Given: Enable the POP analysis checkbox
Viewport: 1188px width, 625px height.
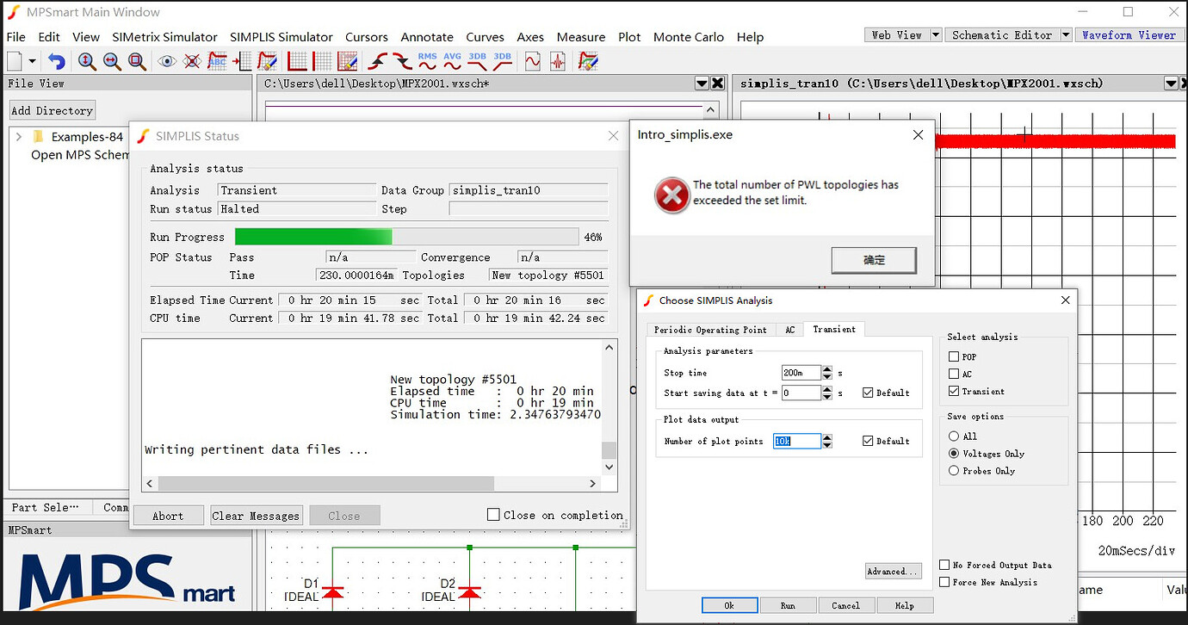Looking at the screenshot, I should point(954,356).
